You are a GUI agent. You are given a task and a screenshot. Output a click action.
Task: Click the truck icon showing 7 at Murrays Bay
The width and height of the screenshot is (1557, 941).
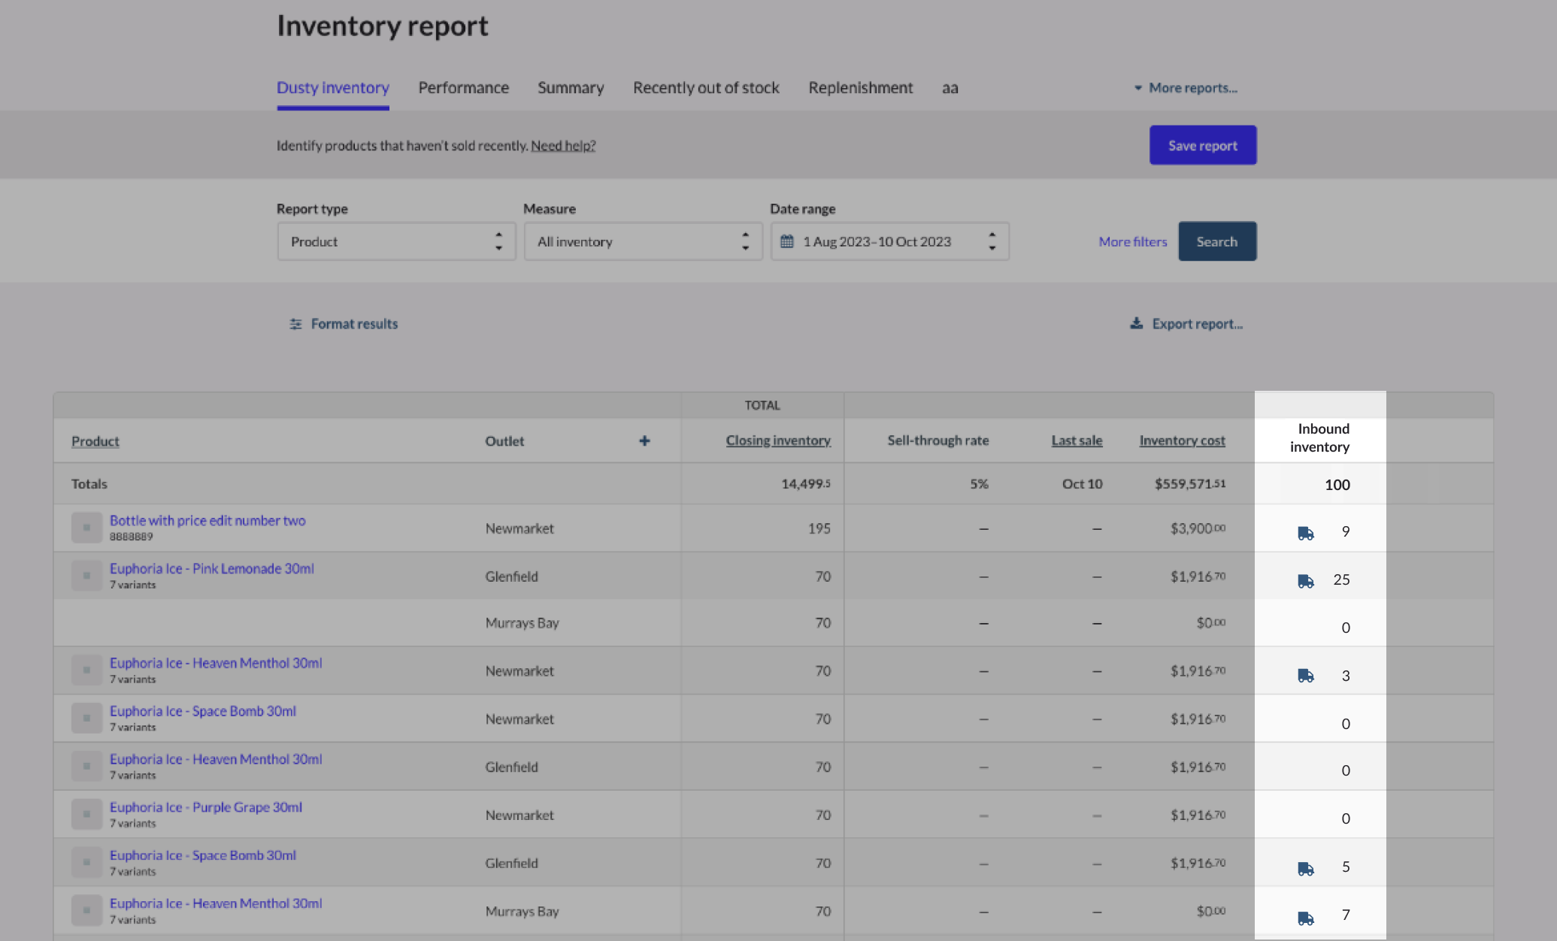1306,917
